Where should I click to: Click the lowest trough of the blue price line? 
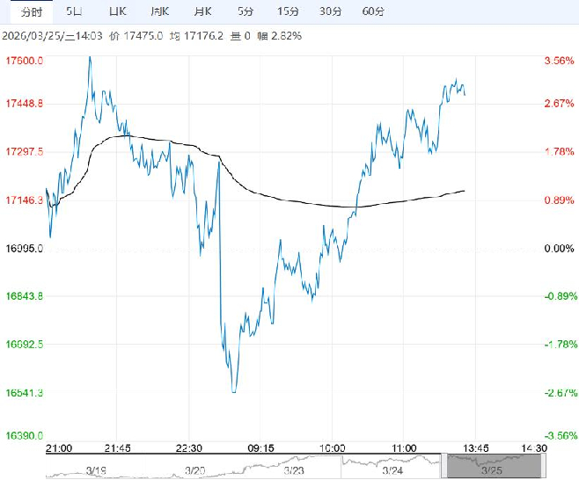click(x=233, y=391)
